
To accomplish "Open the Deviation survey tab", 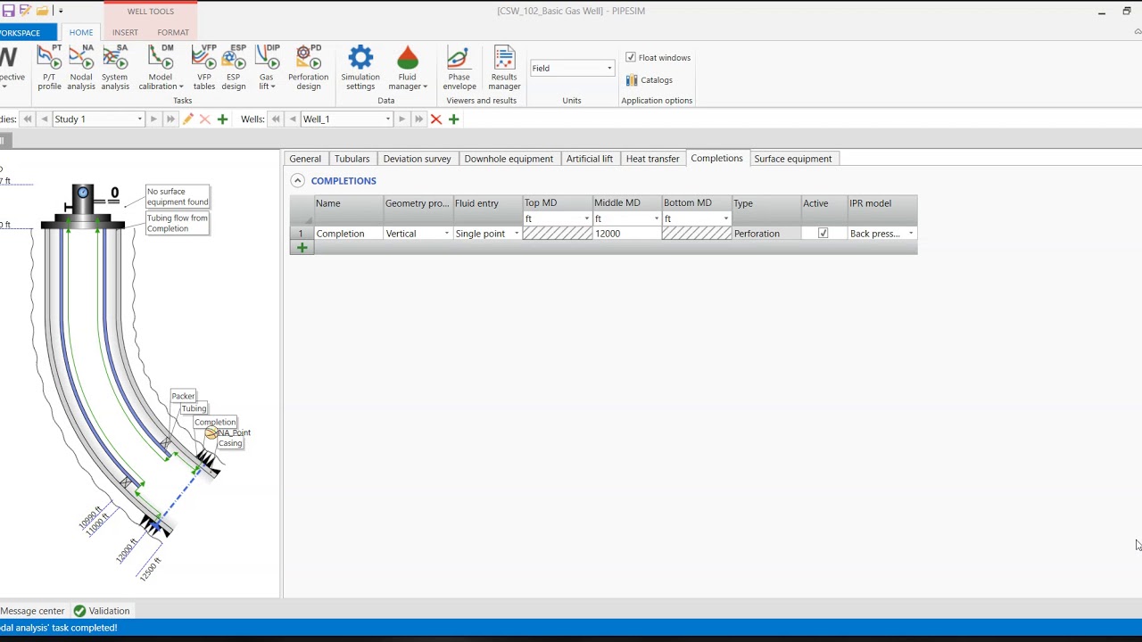I will [417, 159].
